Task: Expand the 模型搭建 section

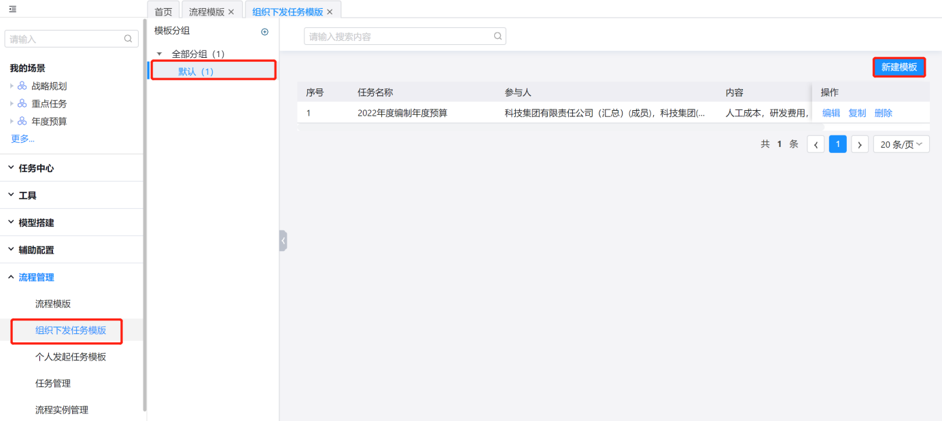Action: 36,222
